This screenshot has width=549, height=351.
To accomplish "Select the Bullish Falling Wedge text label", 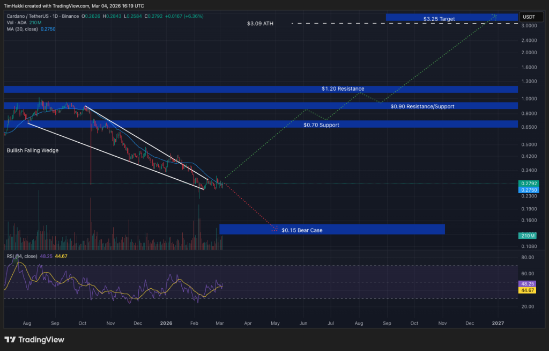I will coord(32,151).
